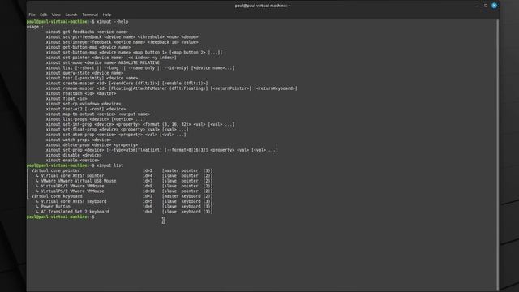Click 'xinput set-mode' usage line
The width and height of the screenshot is (519, 292).
tap(103, 62)
